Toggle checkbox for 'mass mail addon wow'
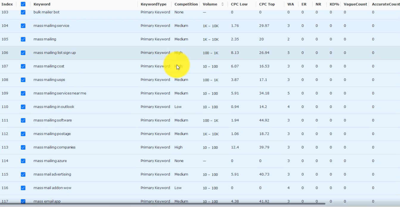Screen dimensions: 400x207 click(x=23, y=188)
